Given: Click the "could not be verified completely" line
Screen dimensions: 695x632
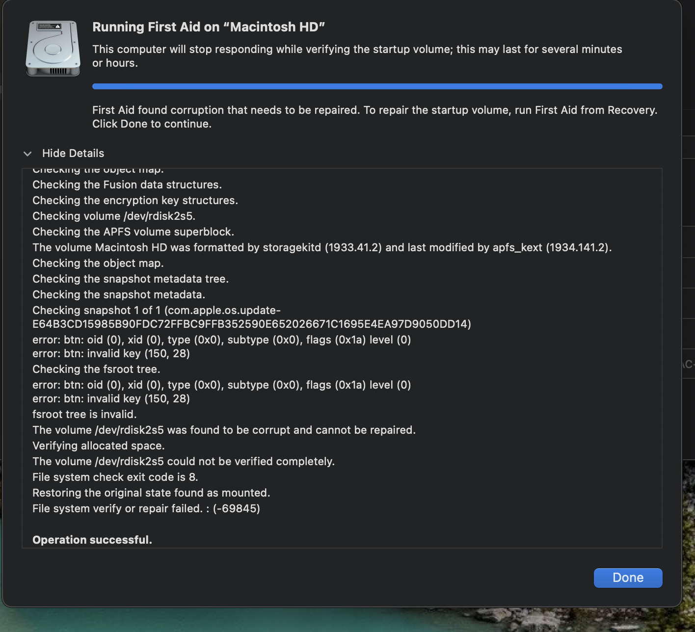Looking at the screenshot, I should (x=184, y=461).
